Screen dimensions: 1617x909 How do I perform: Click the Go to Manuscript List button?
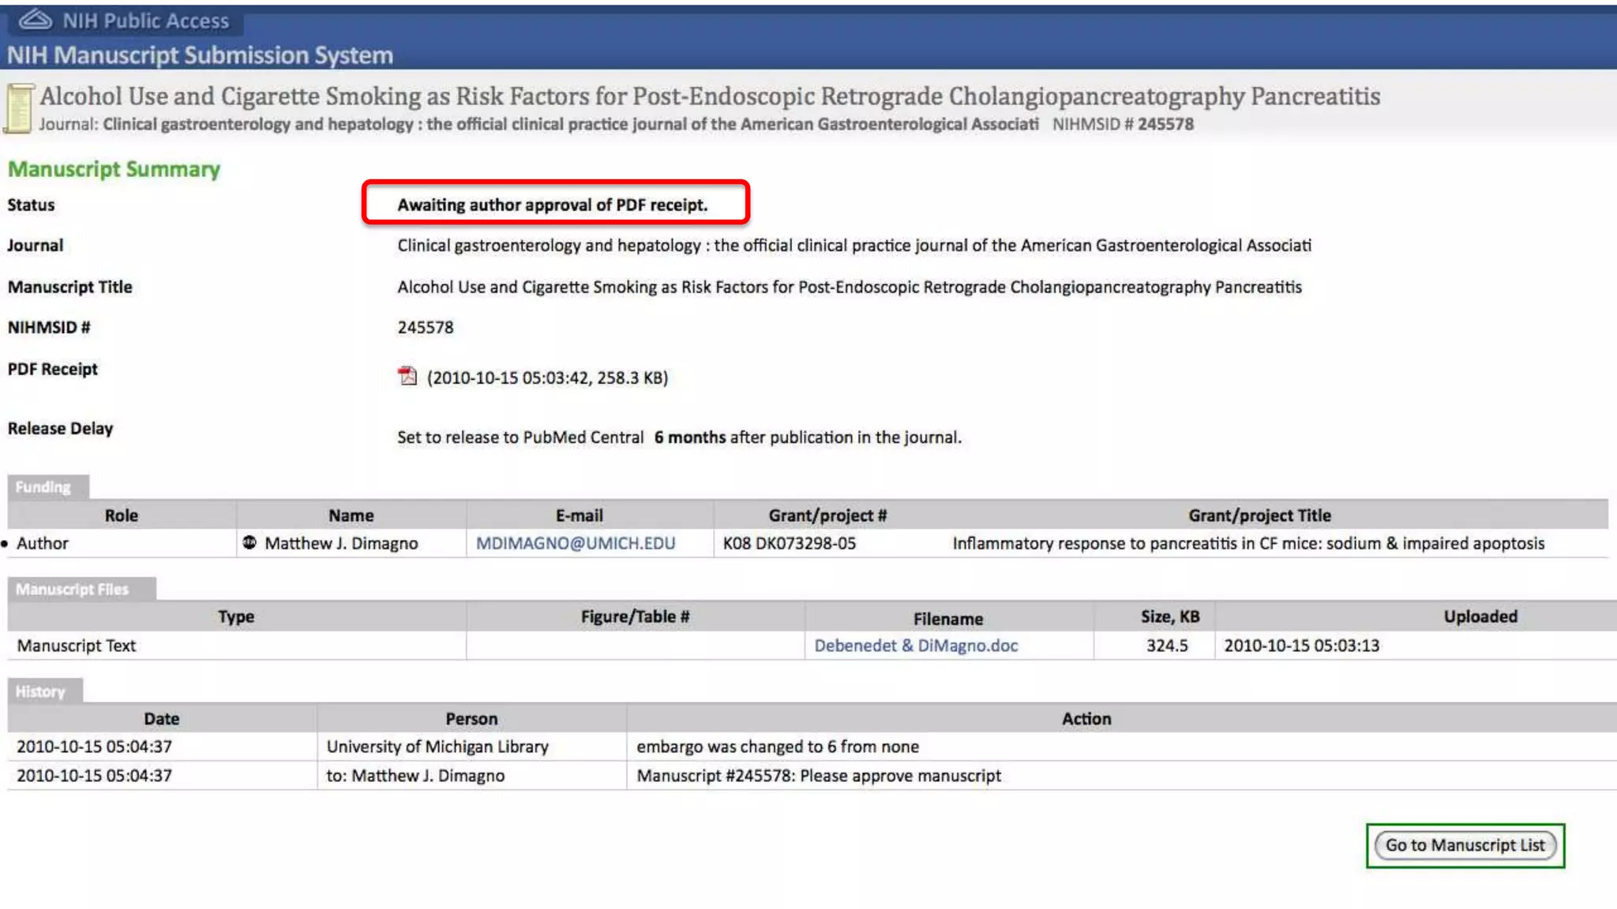pyautogui.click(x=1465, y=845)
